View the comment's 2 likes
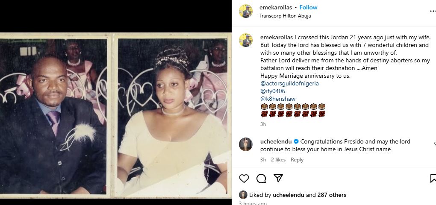 tap(278, 160)
